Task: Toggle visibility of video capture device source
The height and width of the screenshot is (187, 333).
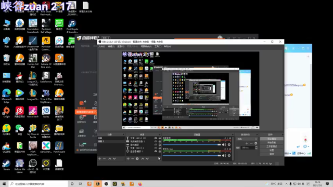Action: 156,141
